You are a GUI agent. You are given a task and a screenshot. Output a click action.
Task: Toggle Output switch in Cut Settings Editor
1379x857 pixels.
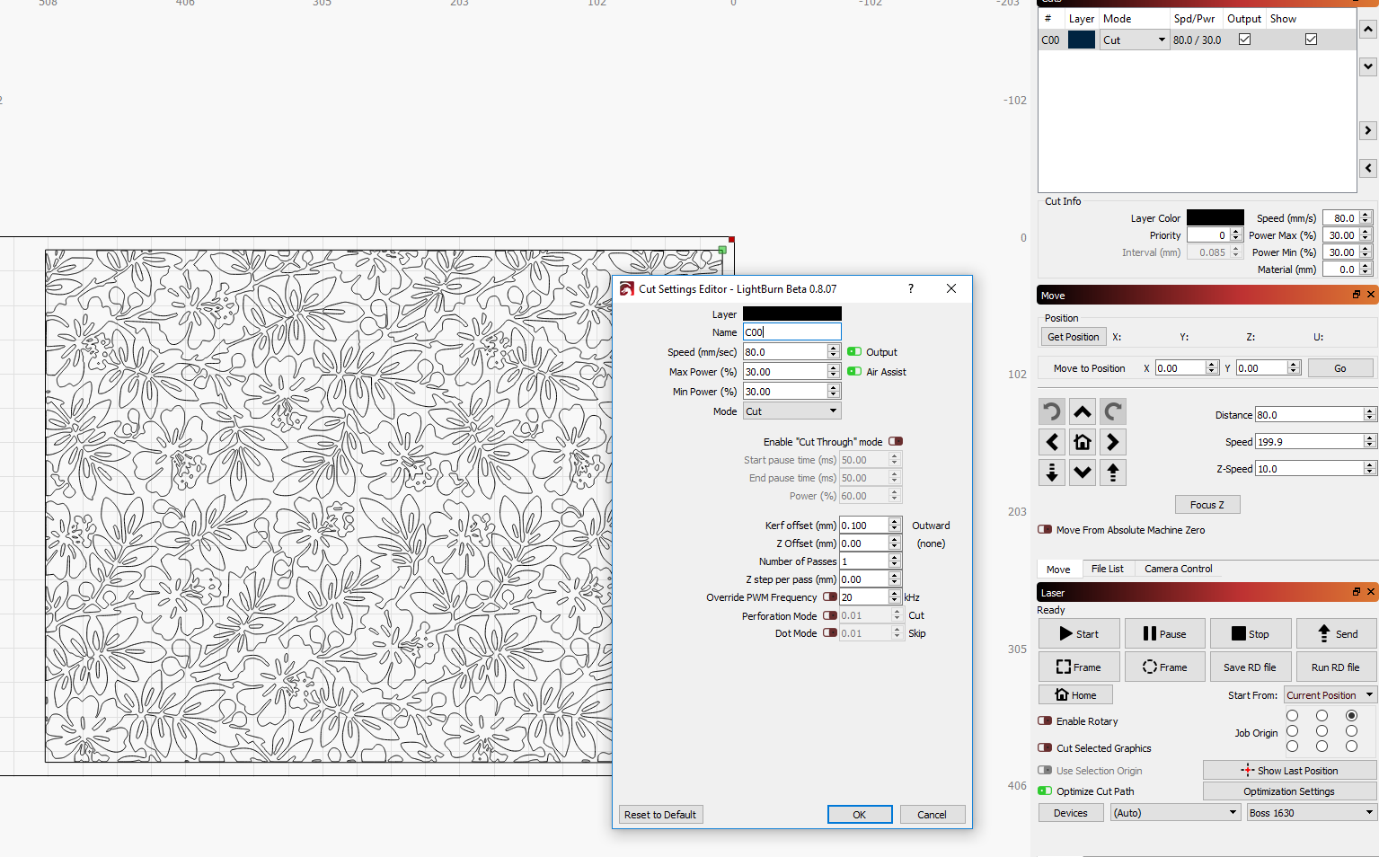coord(854,351)
